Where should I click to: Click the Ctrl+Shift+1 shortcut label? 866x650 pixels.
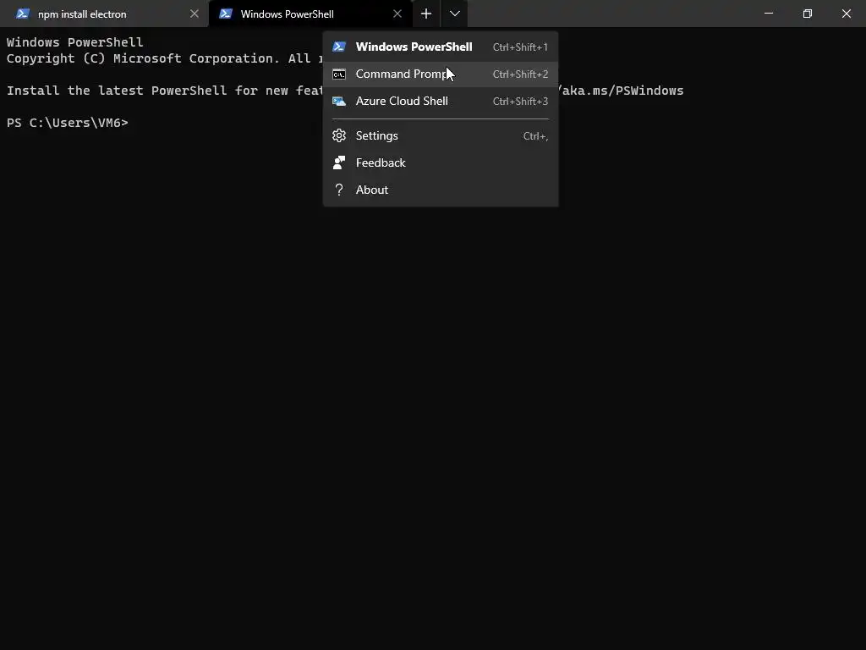click(520, 47)
